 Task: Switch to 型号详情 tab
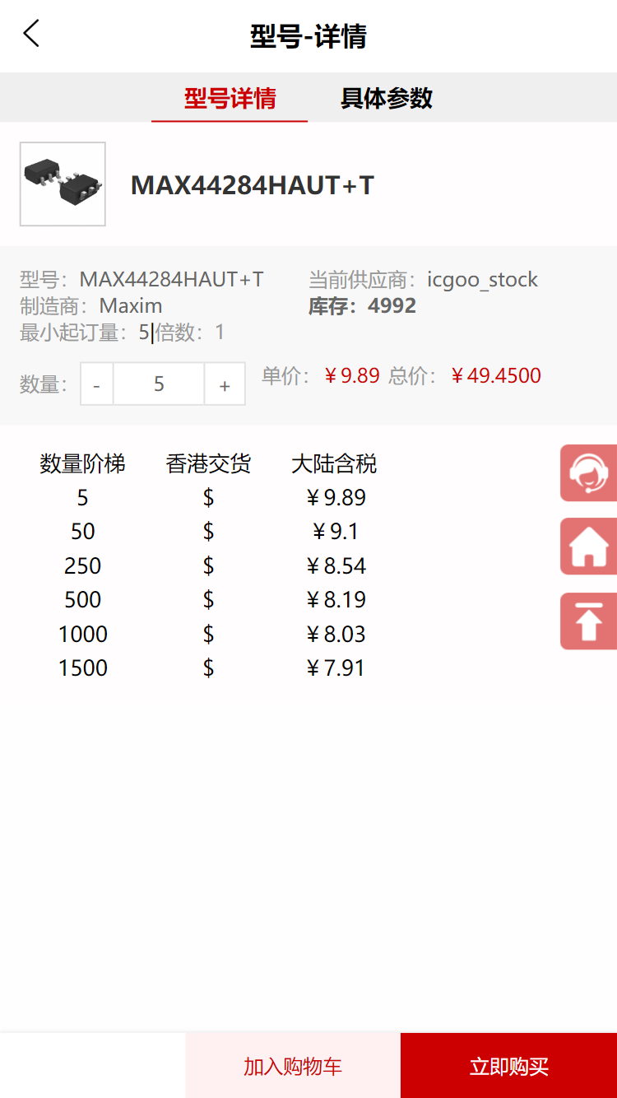[230, 99]
